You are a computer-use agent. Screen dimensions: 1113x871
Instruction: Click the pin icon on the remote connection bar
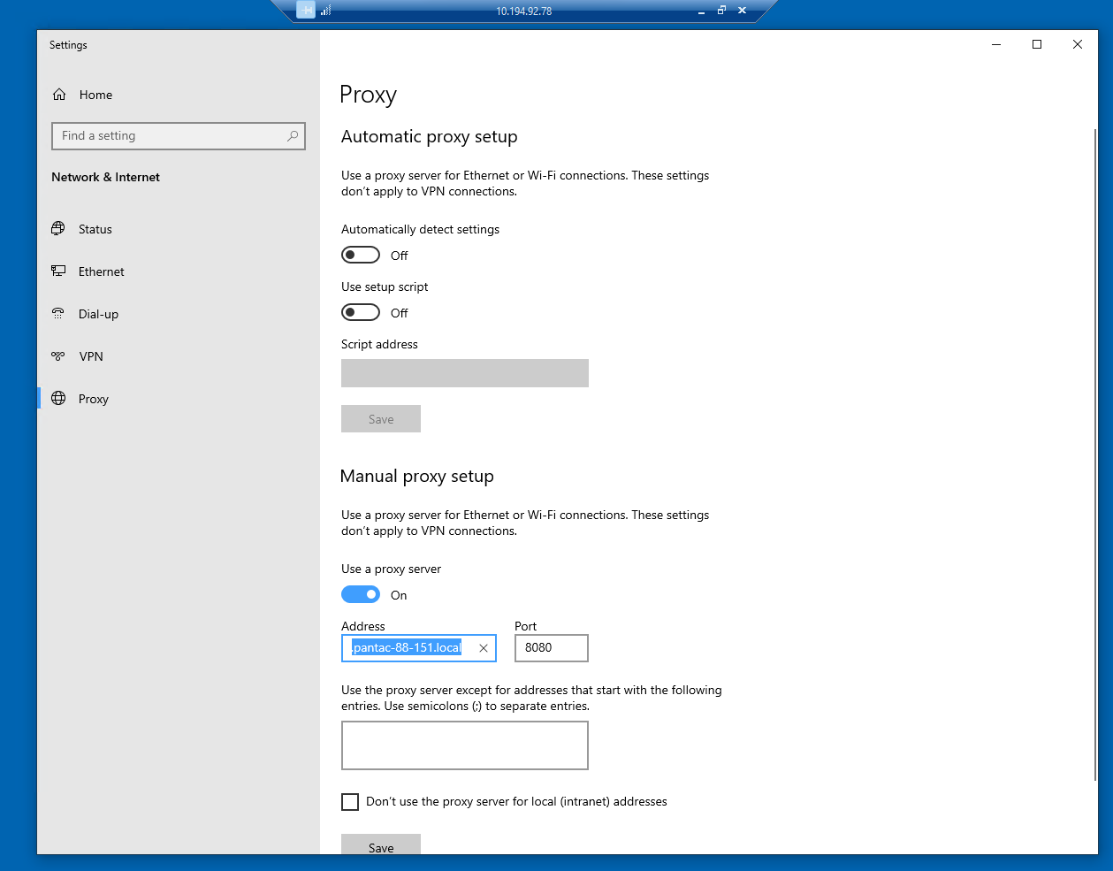(306, 11)
